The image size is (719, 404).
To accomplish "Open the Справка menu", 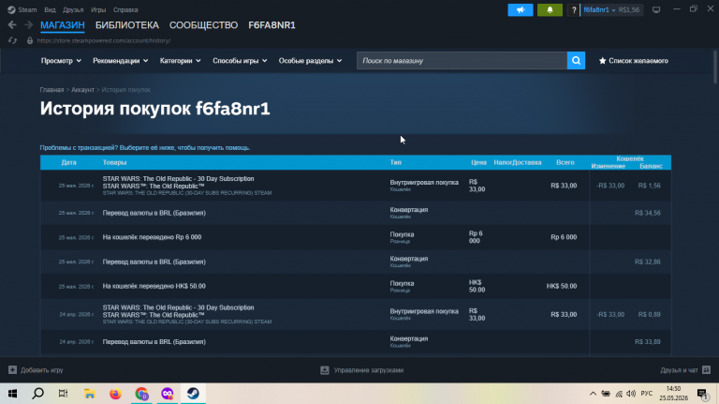I will coord(125,9).
